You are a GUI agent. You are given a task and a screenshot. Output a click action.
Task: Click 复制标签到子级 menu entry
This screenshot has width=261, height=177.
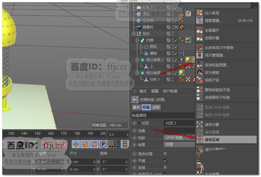pyautogui.click(x=226, y=90)
